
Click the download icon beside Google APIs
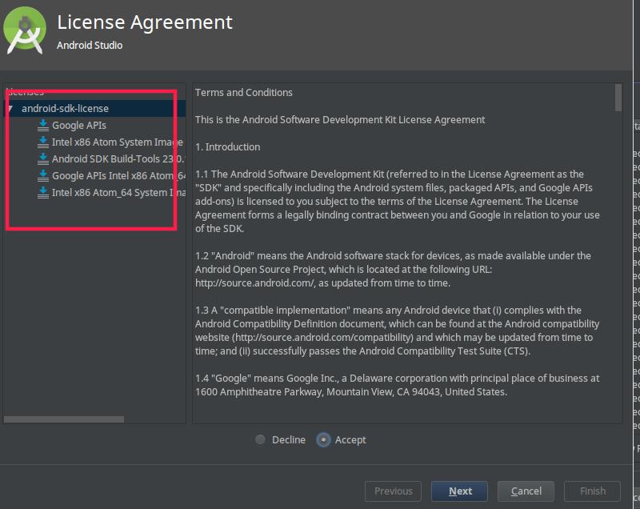click(43, 126)
